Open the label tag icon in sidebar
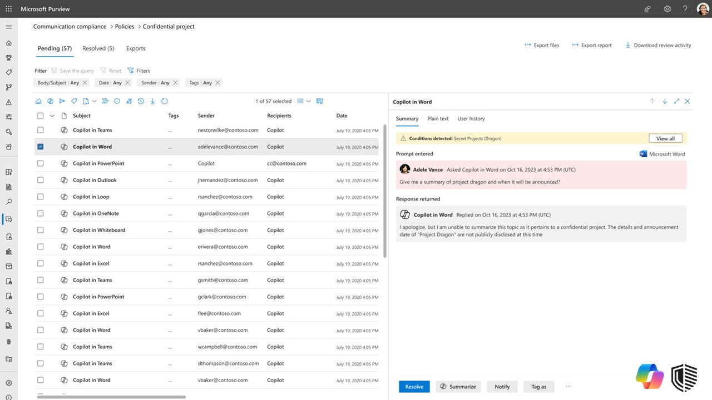This screenshot has height=400, width=712. click(x=9, y=72)
